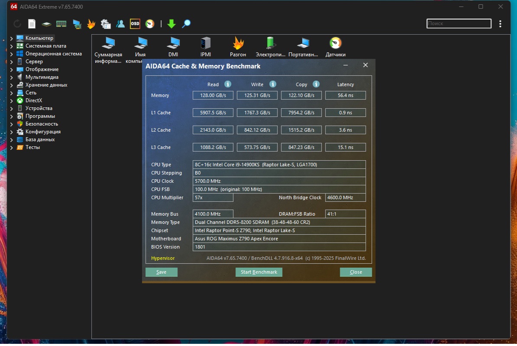Click the Memory Bus 4100.0 MHz field
The width and height of the screenshot is (517, 346).
213,214
